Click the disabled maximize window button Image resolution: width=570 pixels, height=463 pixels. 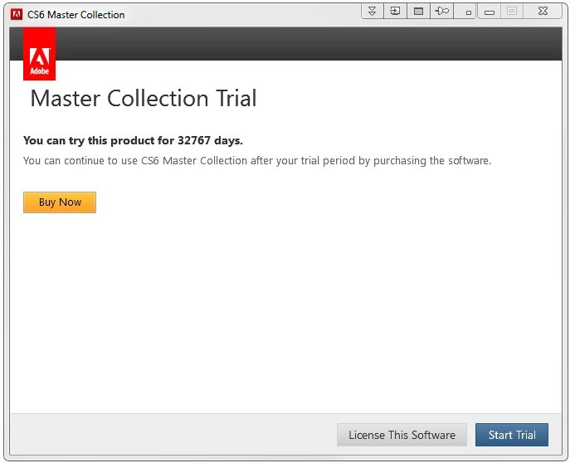[x=511, y=11]
